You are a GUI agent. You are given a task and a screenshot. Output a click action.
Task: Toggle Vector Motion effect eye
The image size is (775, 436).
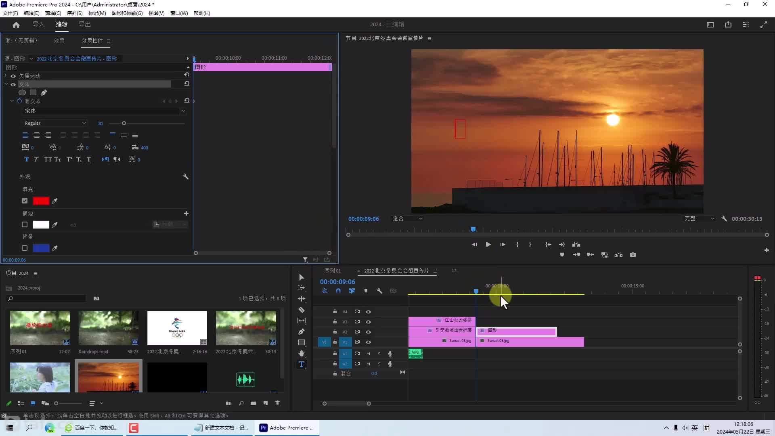13,76
